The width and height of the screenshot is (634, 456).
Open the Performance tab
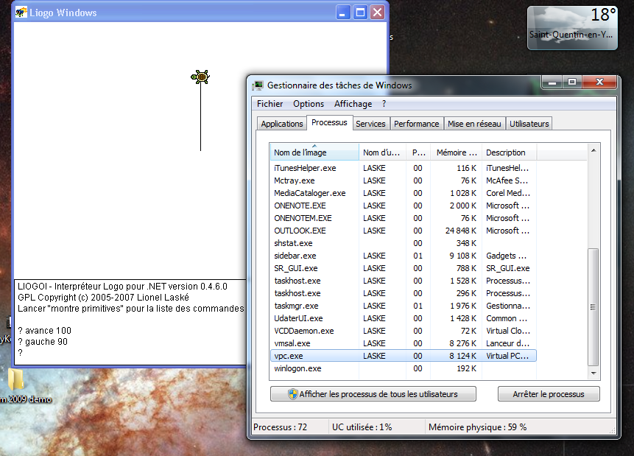tap(416, 124)
